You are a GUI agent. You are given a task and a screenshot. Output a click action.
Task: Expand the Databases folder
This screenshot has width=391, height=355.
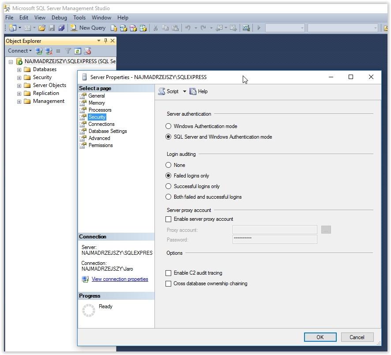click(x=19, y=70)
